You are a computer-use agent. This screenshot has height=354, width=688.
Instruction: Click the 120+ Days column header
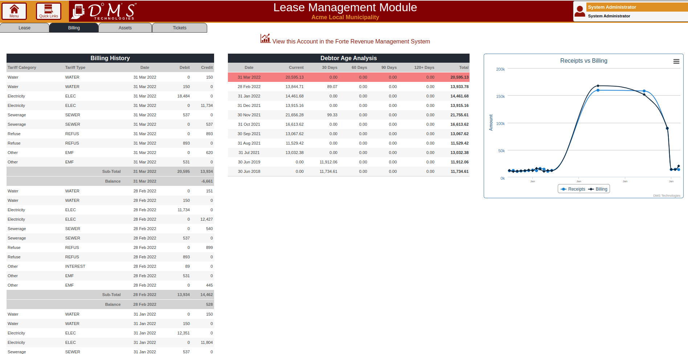click(424, 67)
